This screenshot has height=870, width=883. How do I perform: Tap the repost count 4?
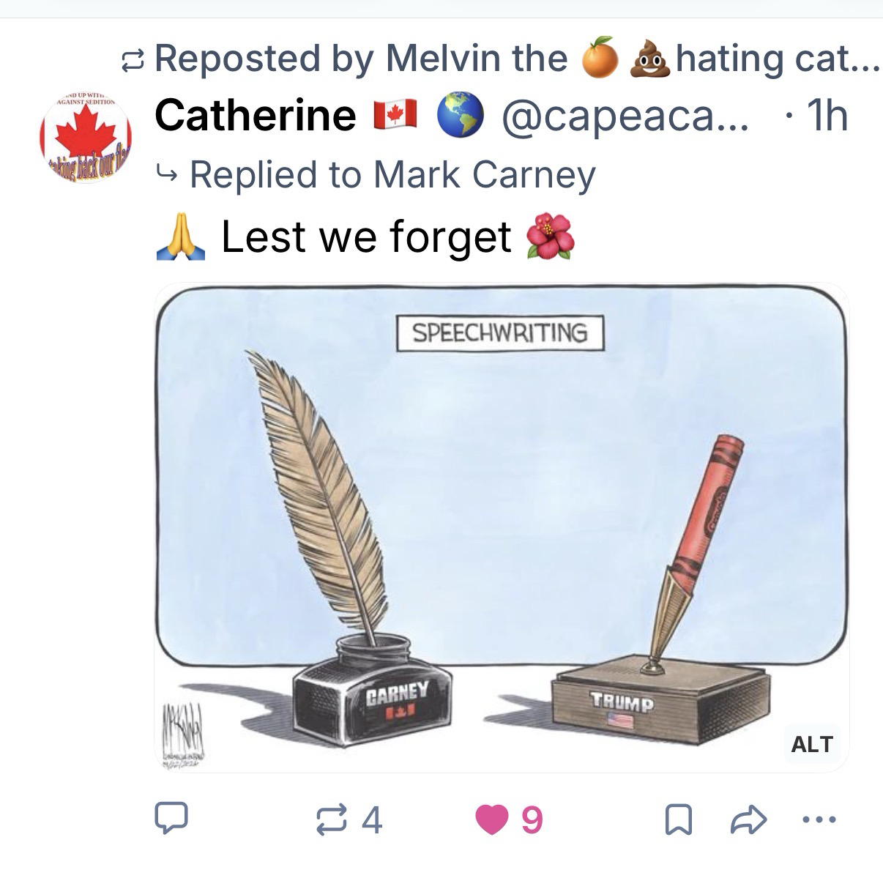(x=372, y=819)
